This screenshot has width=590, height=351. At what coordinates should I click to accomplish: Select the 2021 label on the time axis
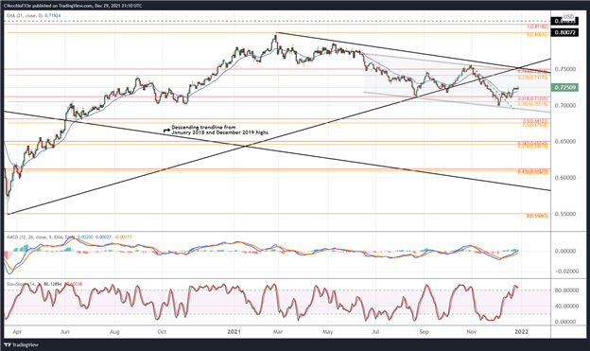[234, 332]
